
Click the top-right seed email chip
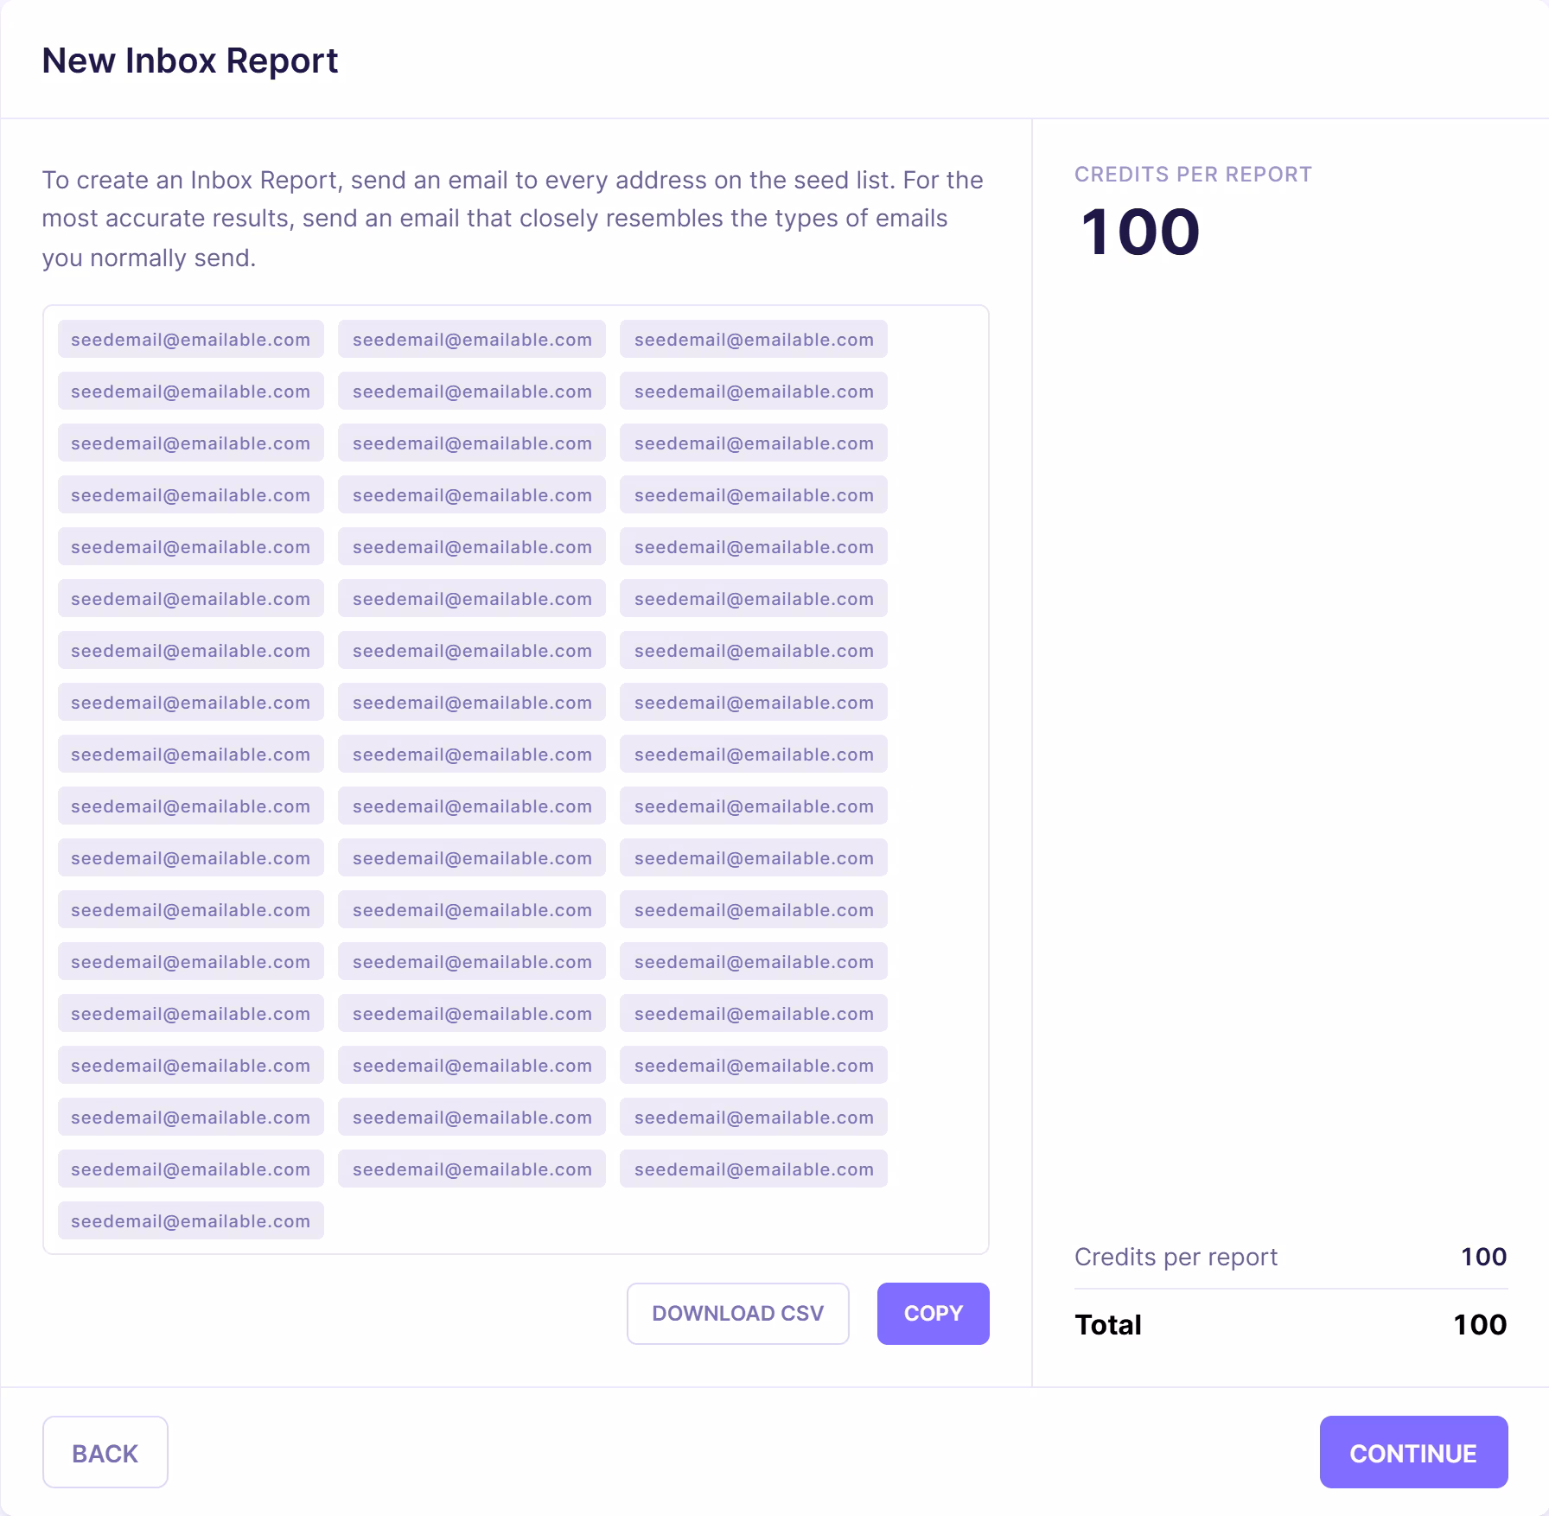click(754, 340)
